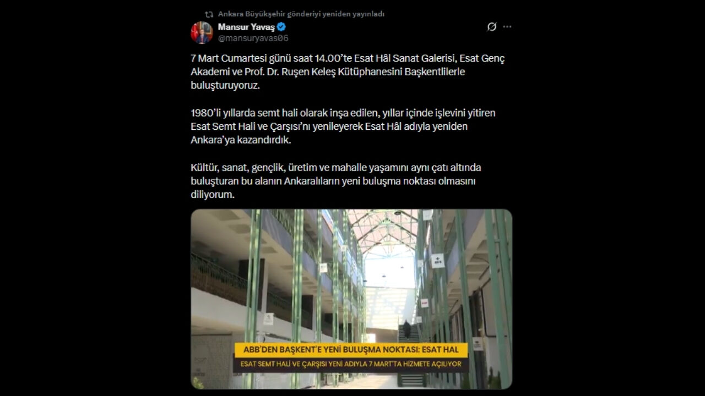Click the blue verified badge beside Mansur Yavaş
The image size is (705, 396).
coord(281,26)
